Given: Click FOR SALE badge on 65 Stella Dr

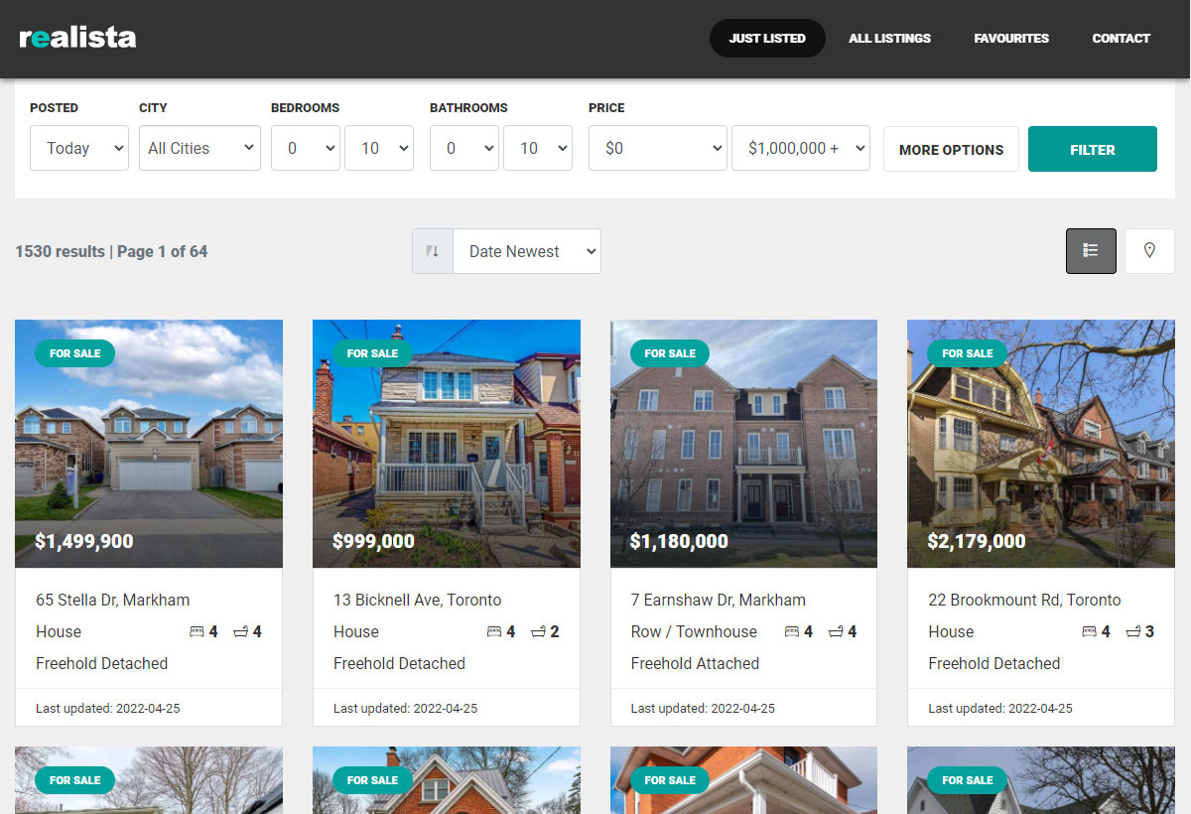Looking at the screenshot, I should click(75, 353).
